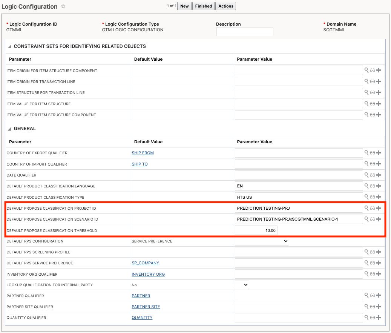Click search icon for PARTNER QUALIFIER
This screenshot has width=391, height=333.
coord(366,295)
